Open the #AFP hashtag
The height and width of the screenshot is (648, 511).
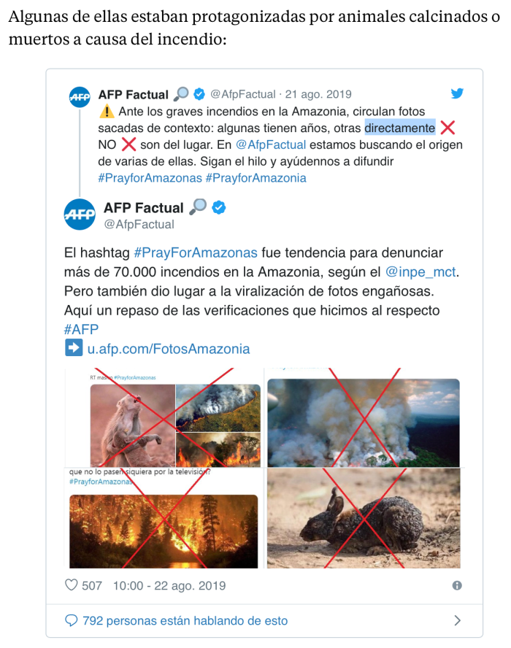coord(81,329)
